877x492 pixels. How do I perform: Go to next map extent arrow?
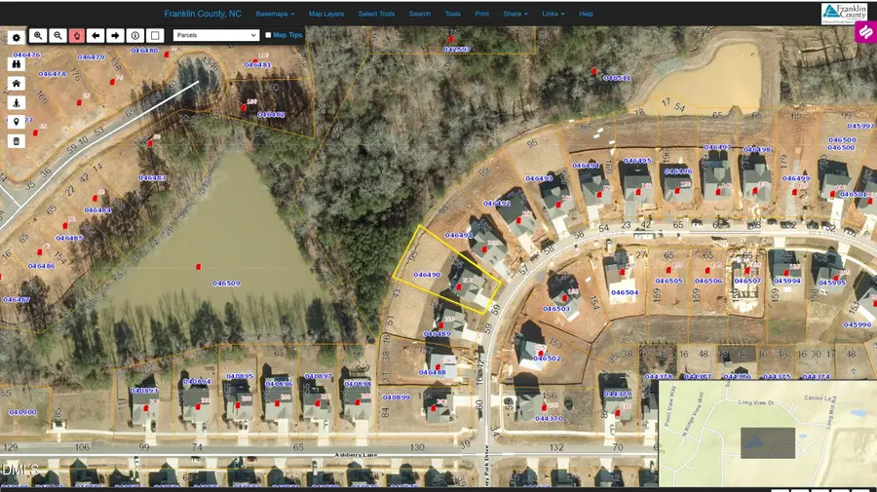click(115, 35)
